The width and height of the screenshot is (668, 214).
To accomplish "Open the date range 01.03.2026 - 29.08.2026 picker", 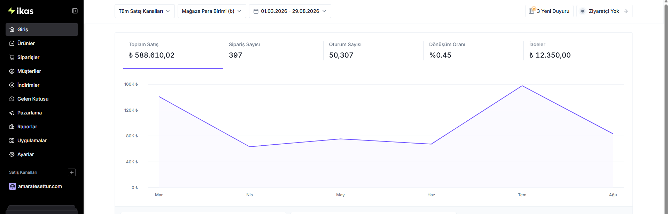I will point(290,11).
